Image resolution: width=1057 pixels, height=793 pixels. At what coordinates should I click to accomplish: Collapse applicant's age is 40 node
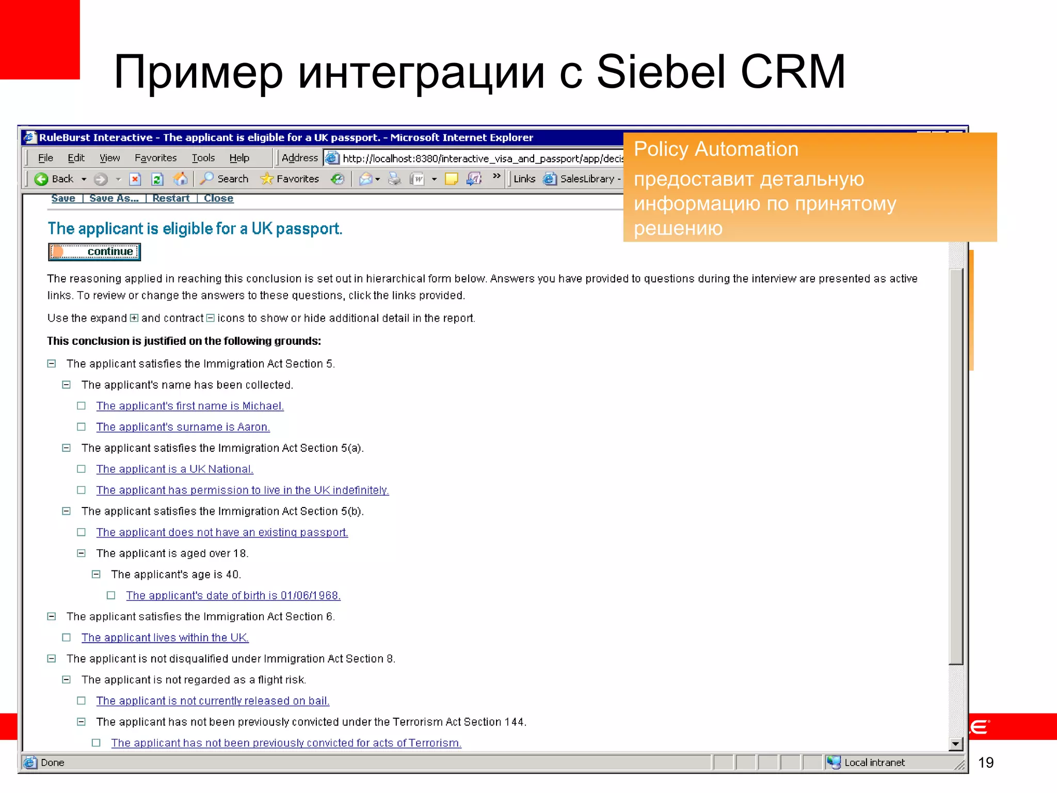tap(96, 574)
